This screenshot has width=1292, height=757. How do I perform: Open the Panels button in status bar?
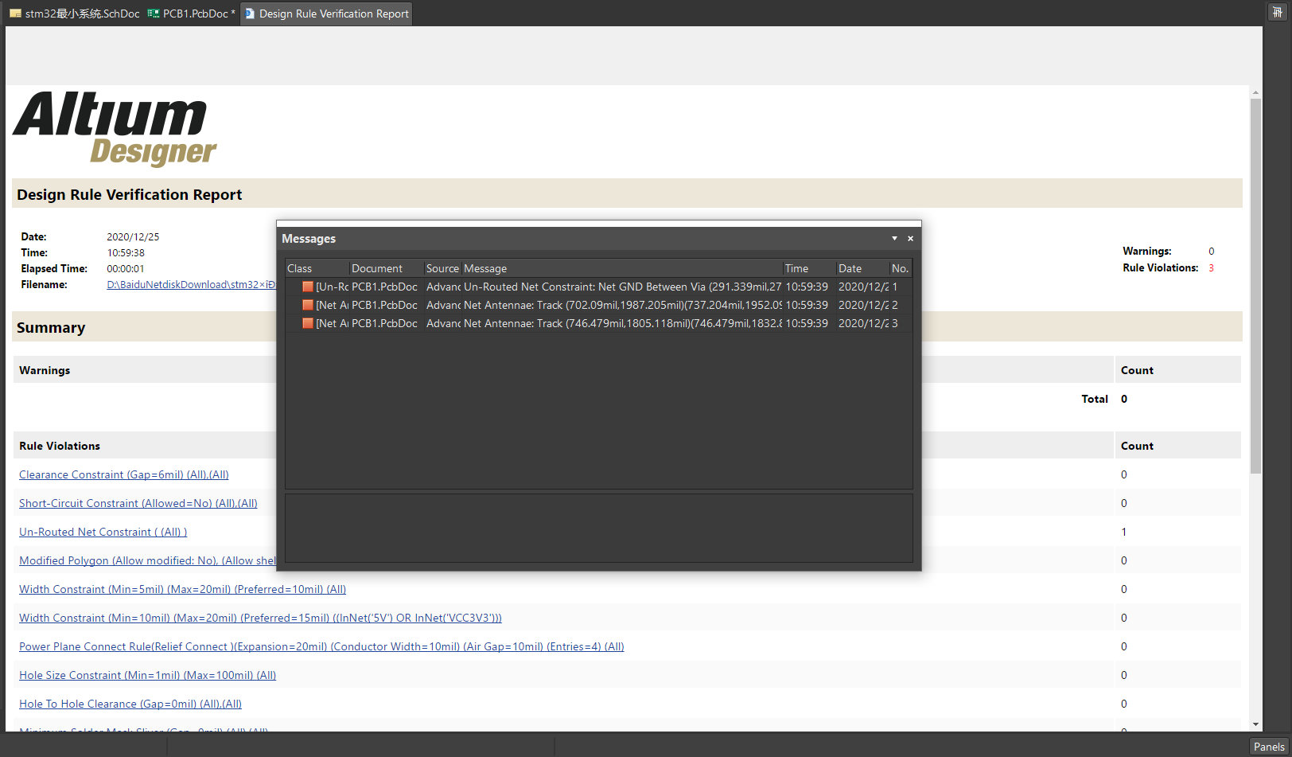(x=1269, y=747)
